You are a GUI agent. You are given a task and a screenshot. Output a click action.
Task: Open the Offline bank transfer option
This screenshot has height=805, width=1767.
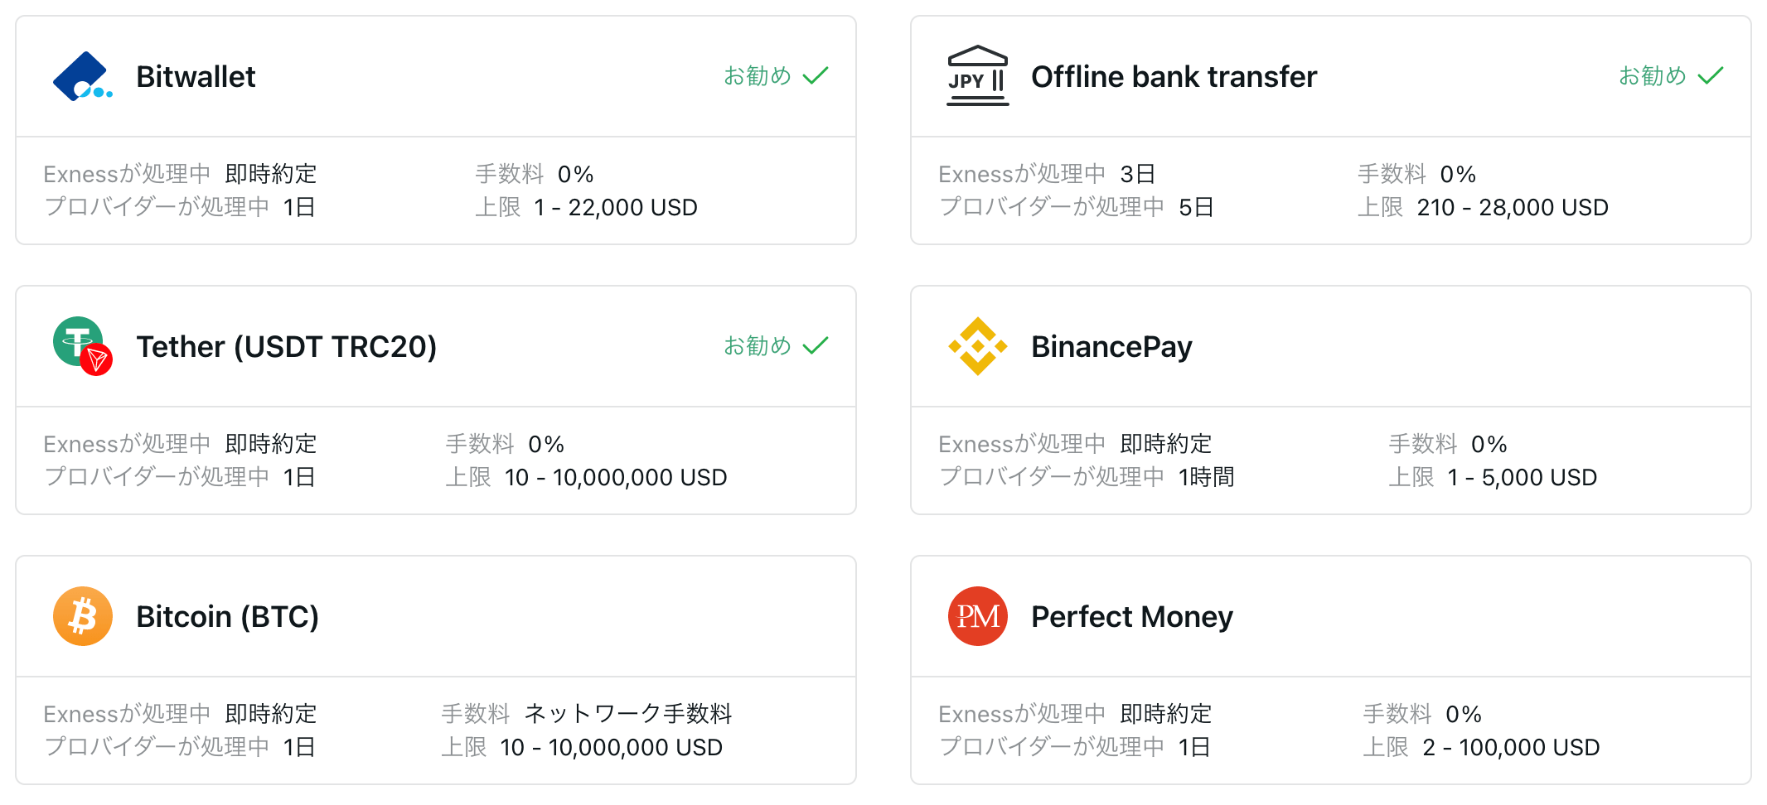(1174, 76)
